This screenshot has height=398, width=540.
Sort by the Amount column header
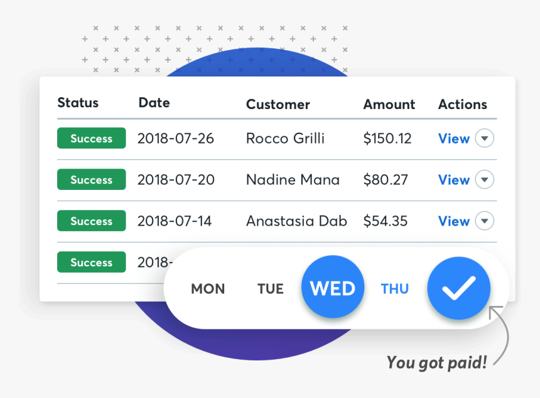389,104
